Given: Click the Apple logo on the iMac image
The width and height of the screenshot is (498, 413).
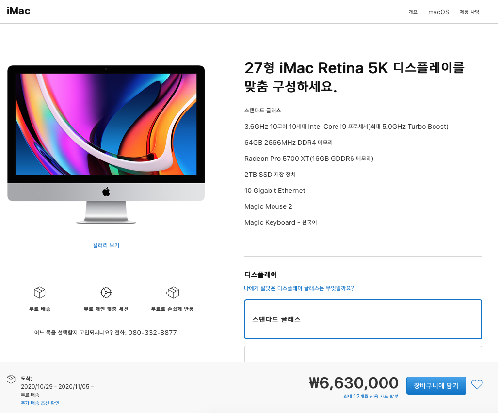Looking at the screenshot, I should coord(106,191).
